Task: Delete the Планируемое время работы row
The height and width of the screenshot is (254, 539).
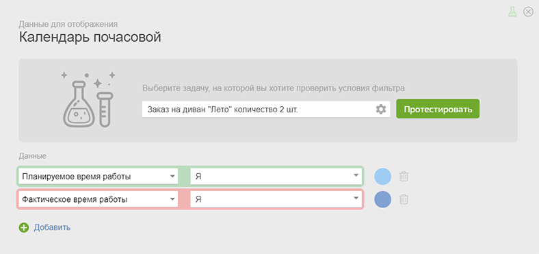Action: click(404, 177)
